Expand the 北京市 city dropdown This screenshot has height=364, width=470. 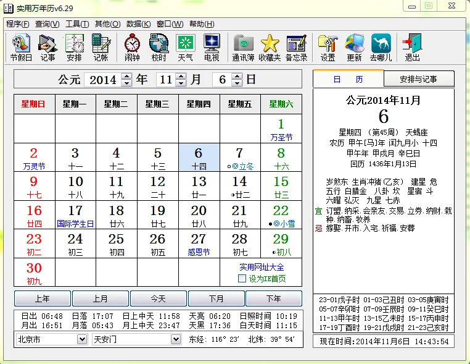tap(82, 339)
